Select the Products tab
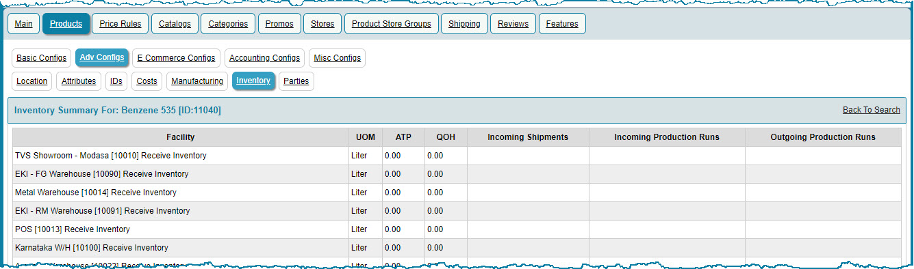Viewport: 914px width, 269px height. [66, 24]
